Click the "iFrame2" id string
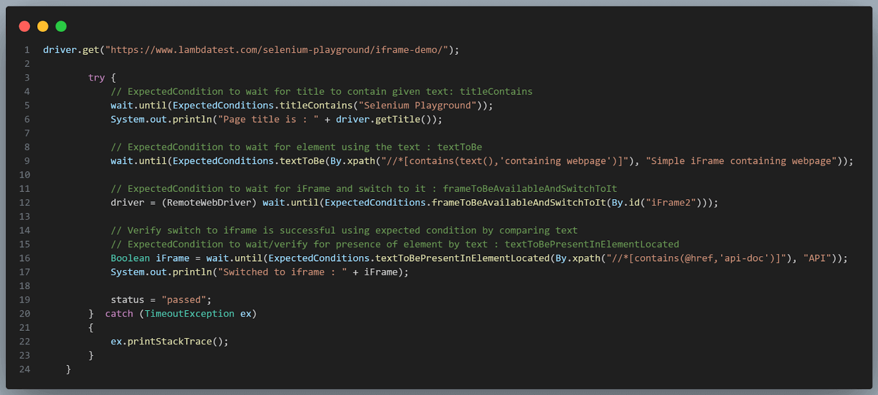 point(671,203)
